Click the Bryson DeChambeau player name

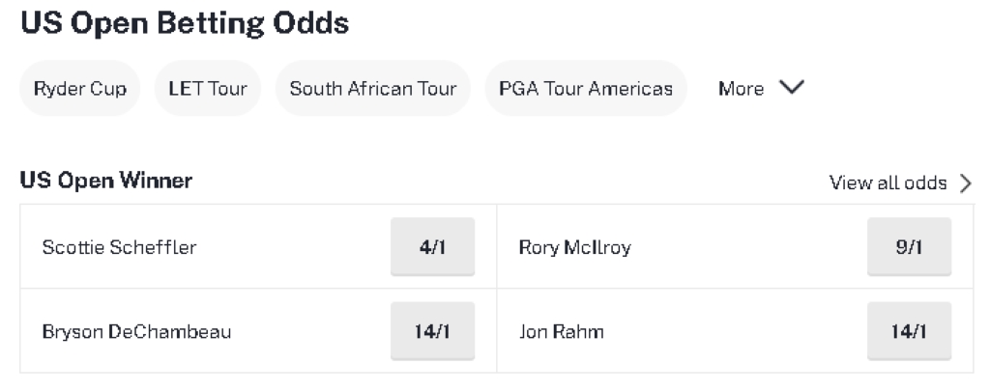click(x=136, y=333)
